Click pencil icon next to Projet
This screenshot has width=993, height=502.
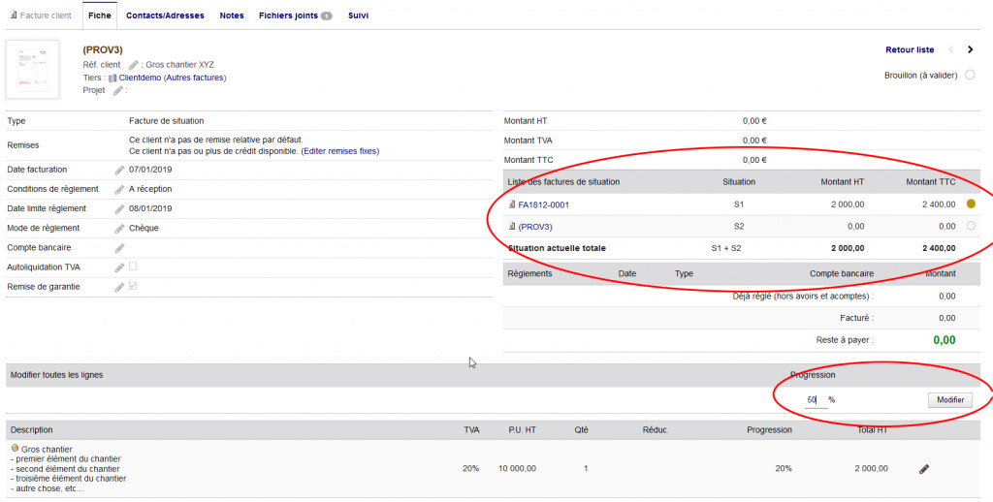118,90
